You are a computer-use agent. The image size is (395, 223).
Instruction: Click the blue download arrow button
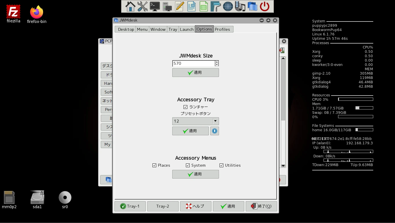pos(215,131)
